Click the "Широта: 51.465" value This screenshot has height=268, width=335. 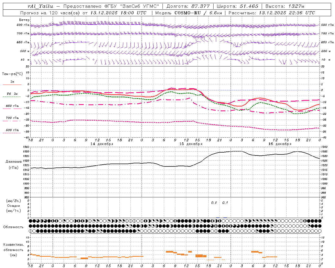click(x=238, y=6)
